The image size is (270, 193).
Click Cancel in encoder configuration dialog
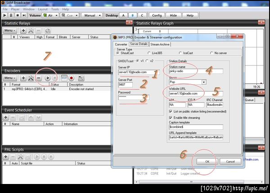230,161
